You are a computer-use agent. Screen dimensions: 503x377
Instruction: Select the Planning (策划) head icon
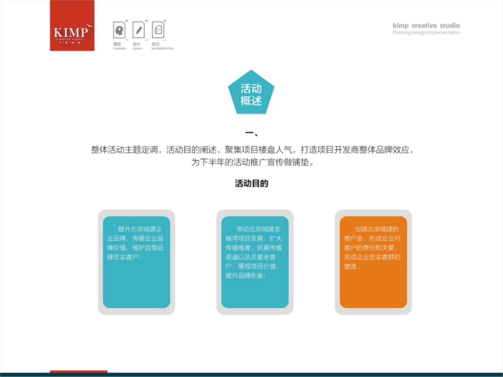(x=119, y=28)
